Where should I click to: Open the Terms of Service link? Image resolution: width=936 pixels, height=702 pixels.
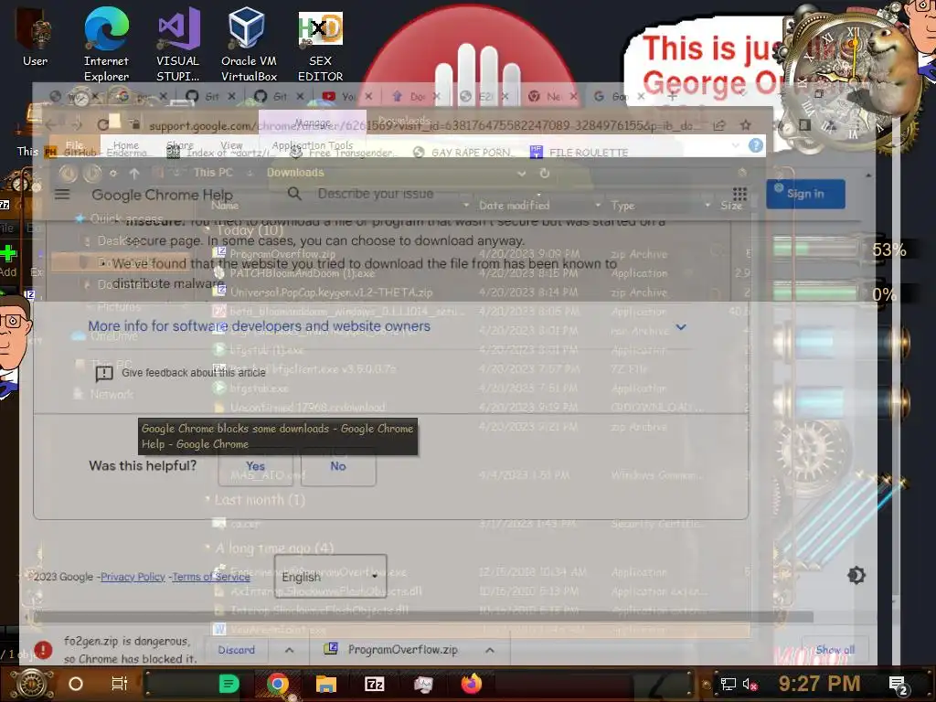pos(211,577)
